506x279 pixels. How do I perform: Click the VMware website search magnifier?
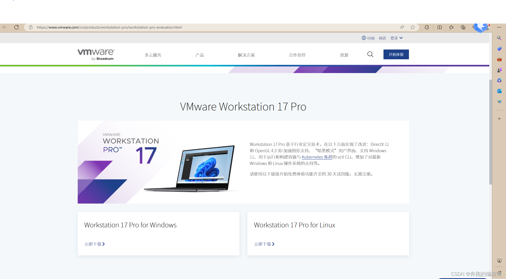(x=370, y=55)
